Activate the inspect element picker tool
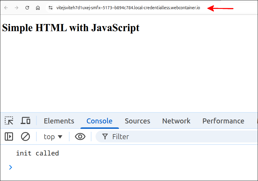The width and height of the screenshot is (258, 181). pyautogui.click(x=9, y=120)
